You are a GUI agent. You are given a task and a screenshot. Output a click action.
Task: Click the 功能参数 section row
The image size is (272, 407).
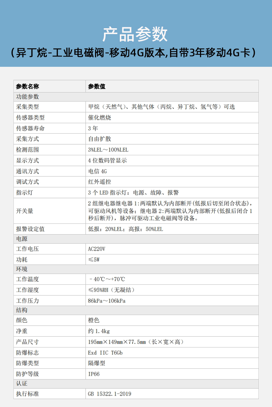point(28,97)
